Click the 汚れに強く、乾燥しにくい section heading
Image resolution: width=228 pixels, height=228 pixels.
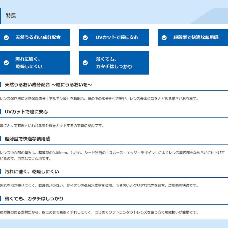32,172
